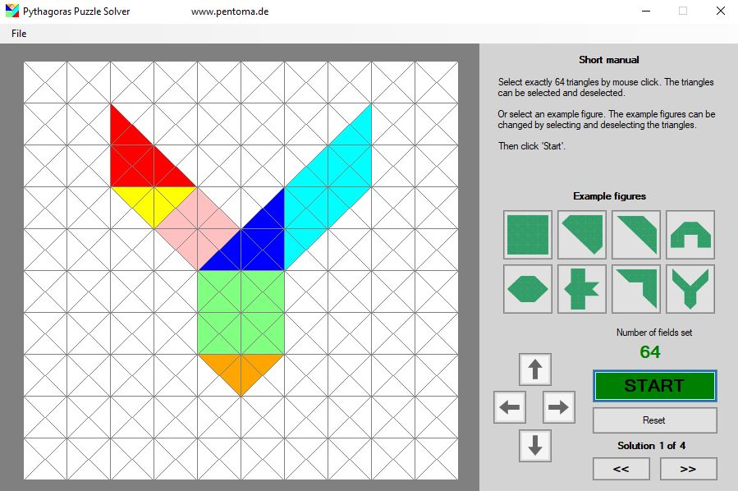Viewport: 738px width, 491px height.
Task: Select the arch-shaped example figure
Action: 690,235
